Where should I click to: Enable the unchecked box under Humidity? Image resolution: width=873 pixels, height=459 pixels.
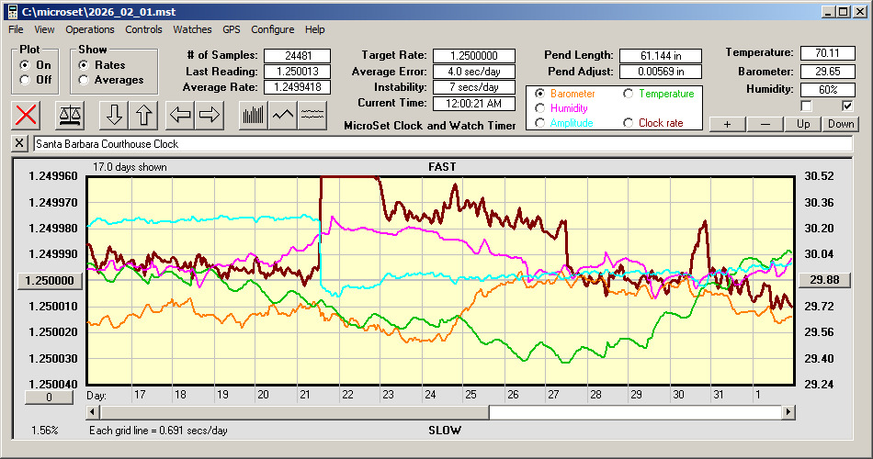tap(806, 106)
